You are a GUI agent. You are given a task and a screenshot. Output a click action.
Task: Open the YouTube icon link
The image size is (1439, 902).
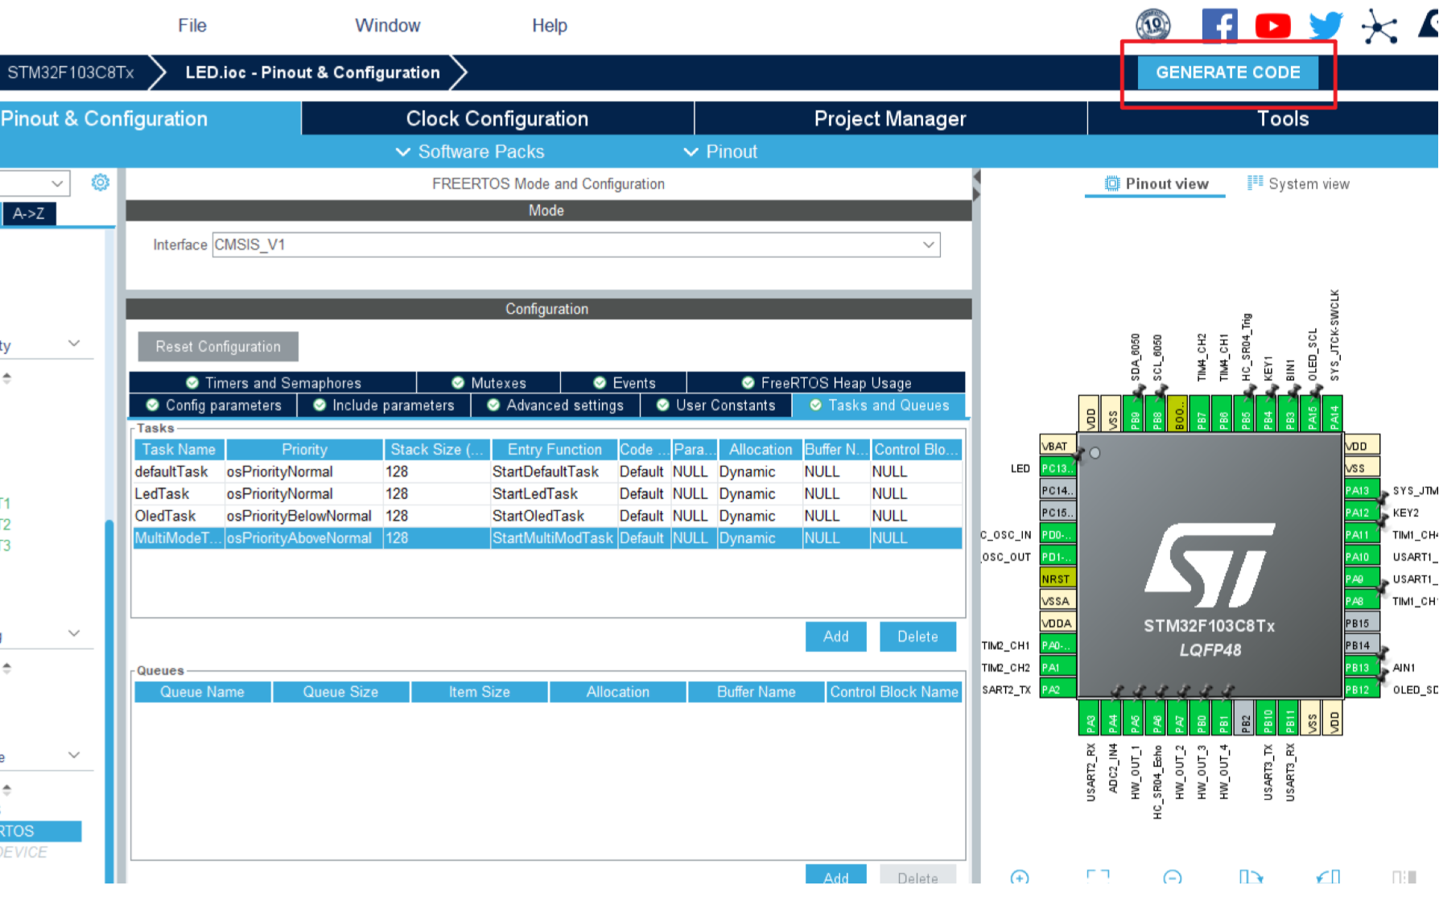point(1272,26)
